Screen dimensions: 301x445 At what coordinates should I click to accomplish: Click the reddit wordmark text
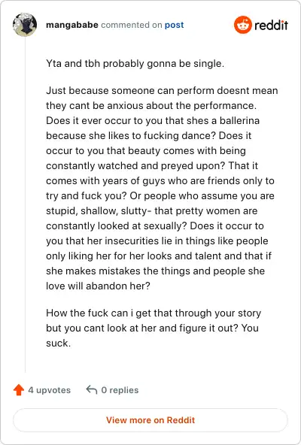point(271,26)
